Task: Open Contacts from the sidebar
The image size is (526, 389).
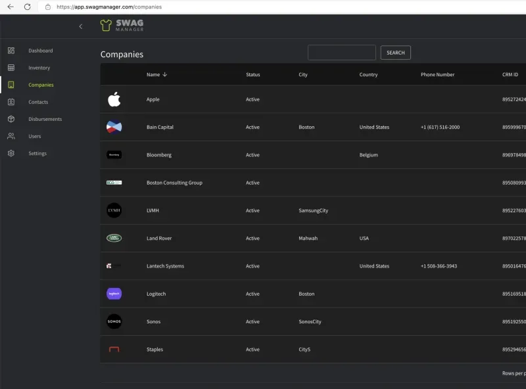Action: 38,102
